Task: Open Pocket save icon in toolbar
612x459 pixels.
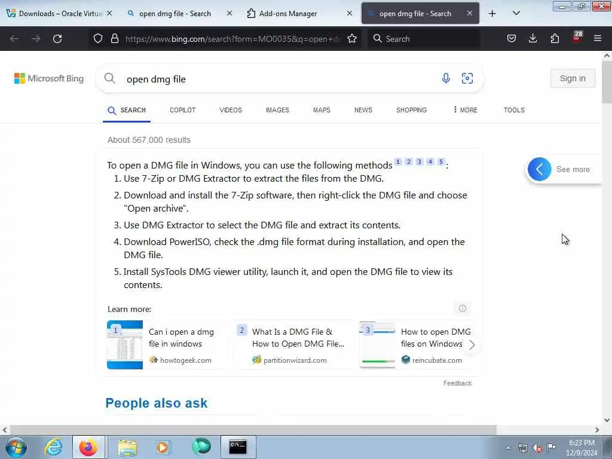Action: tap(512, 38)
